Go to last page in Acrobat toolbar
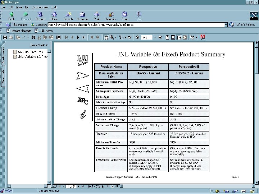Screen dimensions: 259x194 84,37
